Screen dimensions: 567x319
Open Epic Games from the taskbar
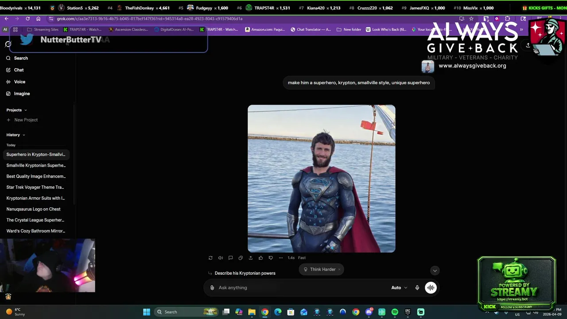[408, 312]
